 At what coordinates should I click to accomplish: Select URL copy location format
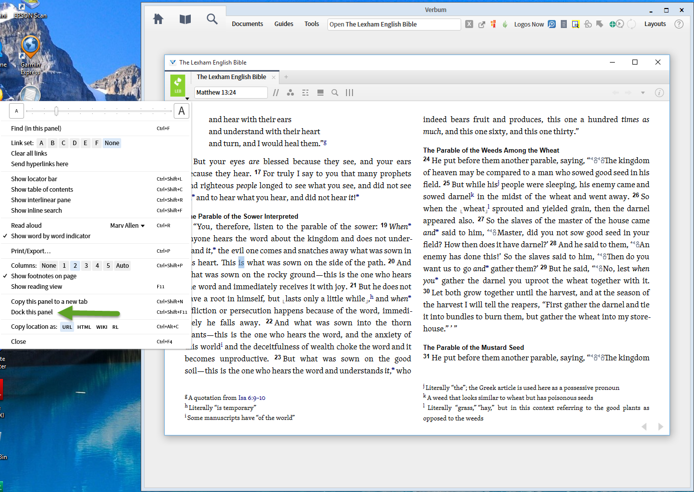(67, 327)
